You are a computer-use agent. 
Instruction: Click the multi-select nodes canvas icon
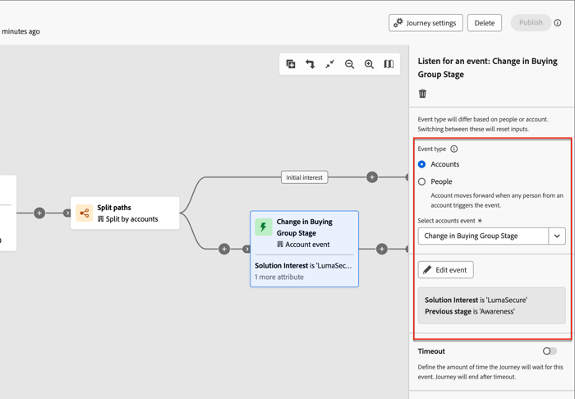click(x=291, y=64)
